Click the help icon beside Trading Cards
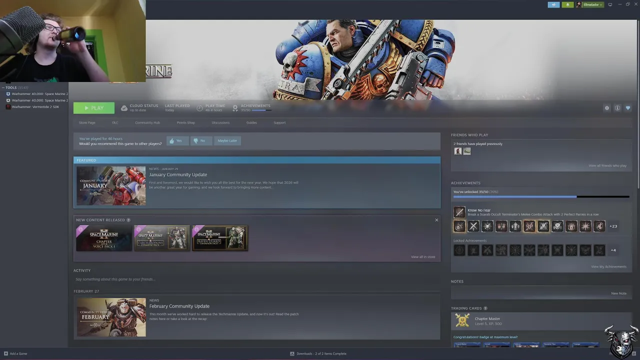 pos(485,308)
